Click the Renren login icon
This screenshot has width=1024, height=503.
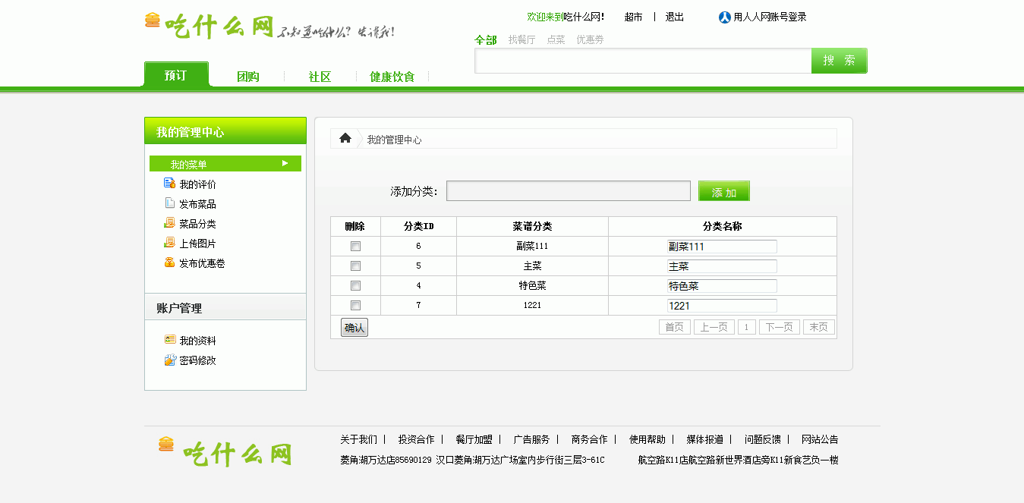[x=724, y=17]
